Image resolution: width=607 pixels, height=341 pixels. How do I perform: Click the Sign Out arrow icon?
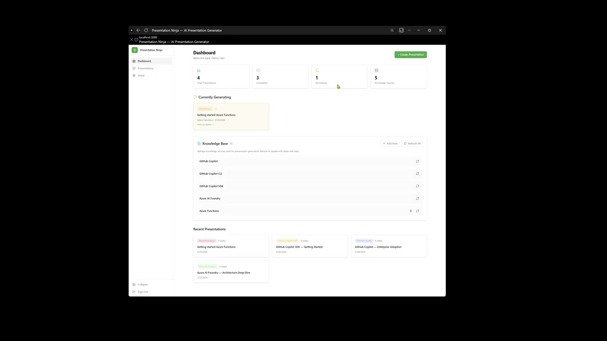click(134, 292)
